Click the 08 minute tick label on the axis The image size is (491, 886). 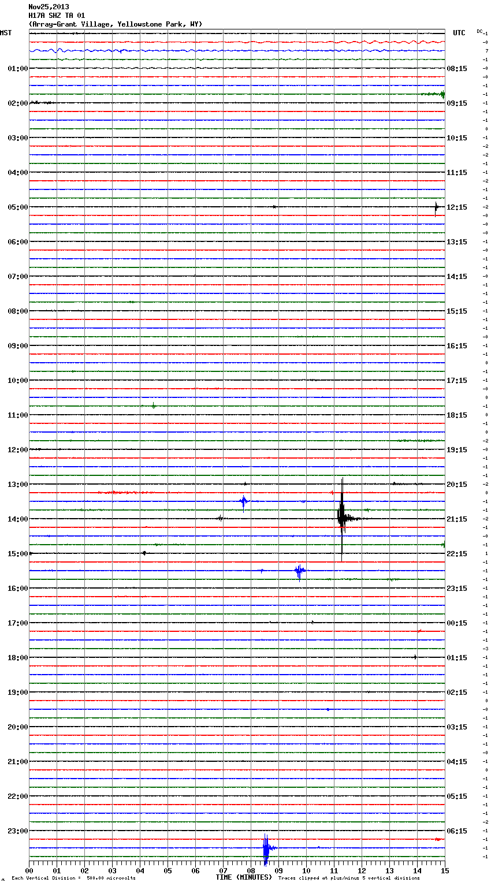click(x=251, y=870)
